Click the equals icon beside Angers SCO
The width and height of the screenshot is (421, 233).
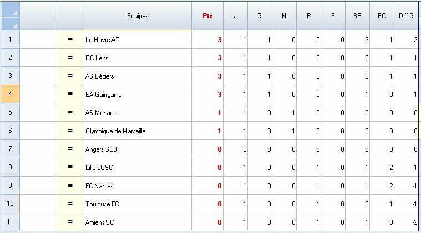[70, 149]
